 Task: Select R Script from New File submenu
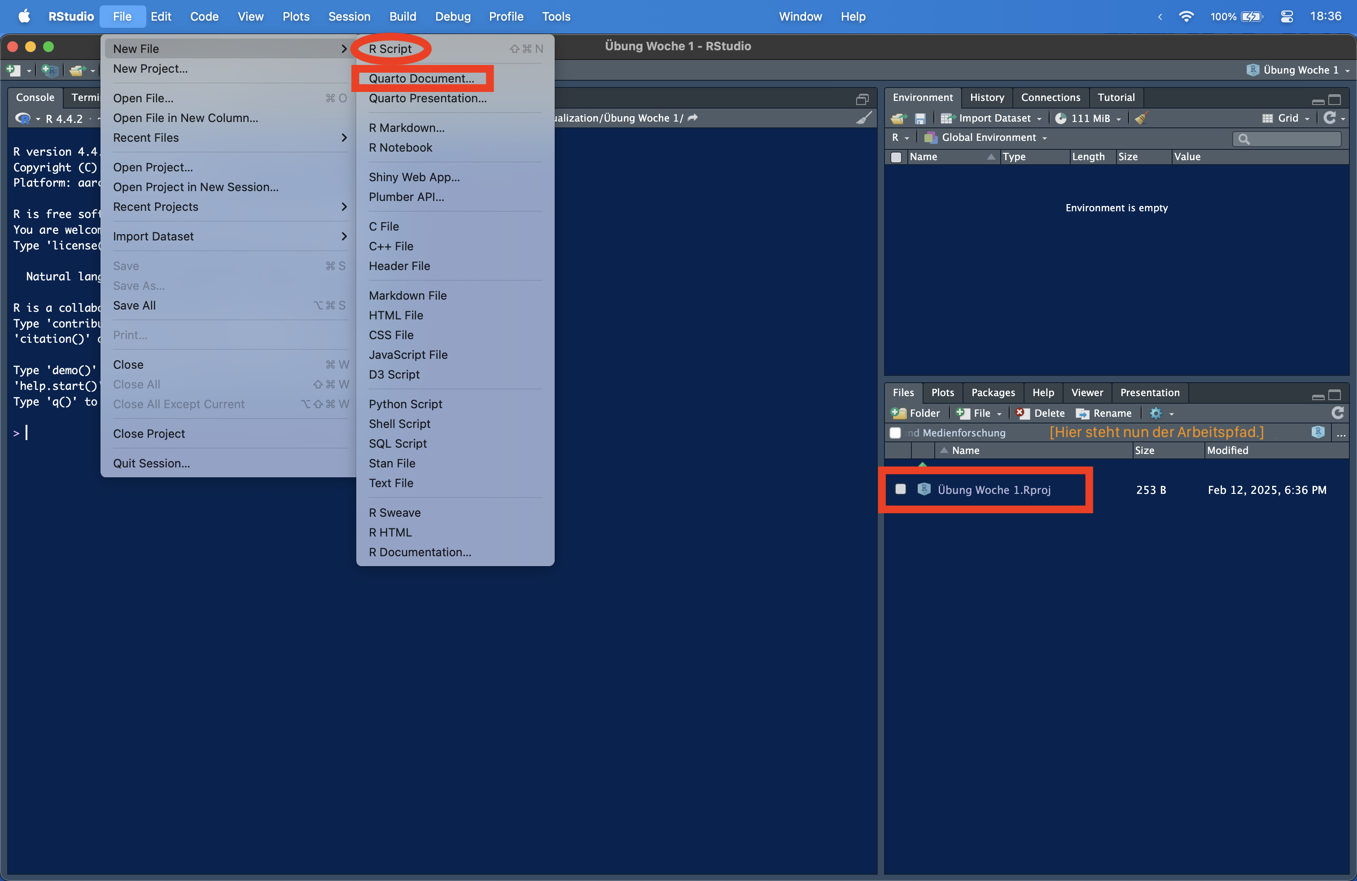click(x=390, y=48)
